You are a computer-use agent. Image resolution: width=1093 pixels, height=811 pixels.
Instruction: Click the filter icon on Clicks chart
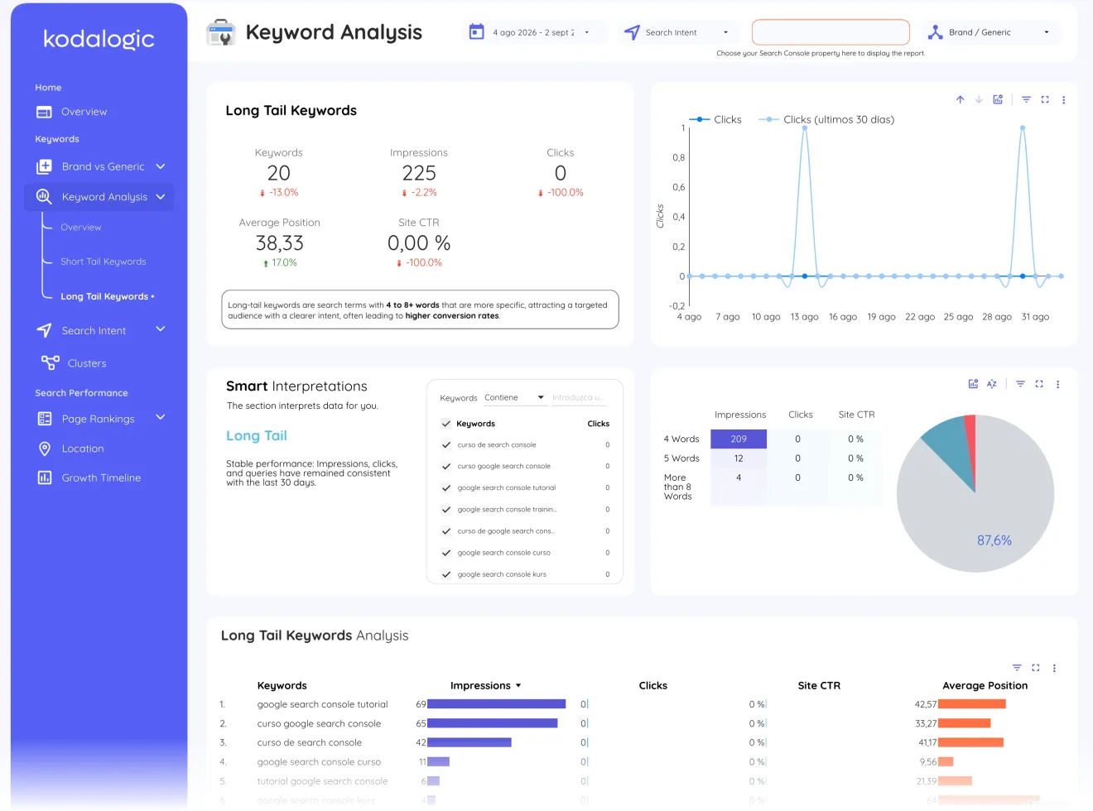click(1026, 99)
